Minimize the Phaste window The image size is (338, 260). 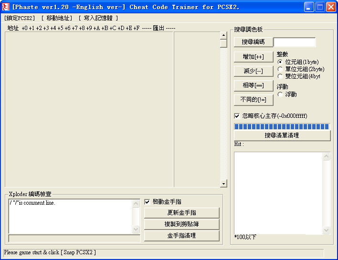309,7
